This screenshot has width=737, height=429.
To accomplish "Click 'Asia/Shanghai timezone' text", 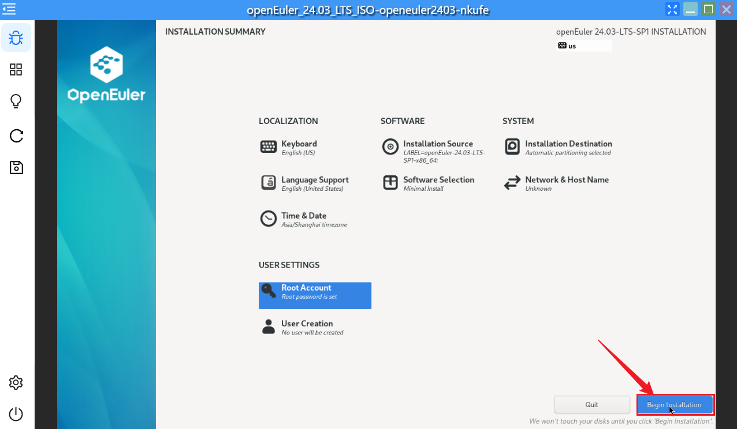I will (x=314, y=225).
